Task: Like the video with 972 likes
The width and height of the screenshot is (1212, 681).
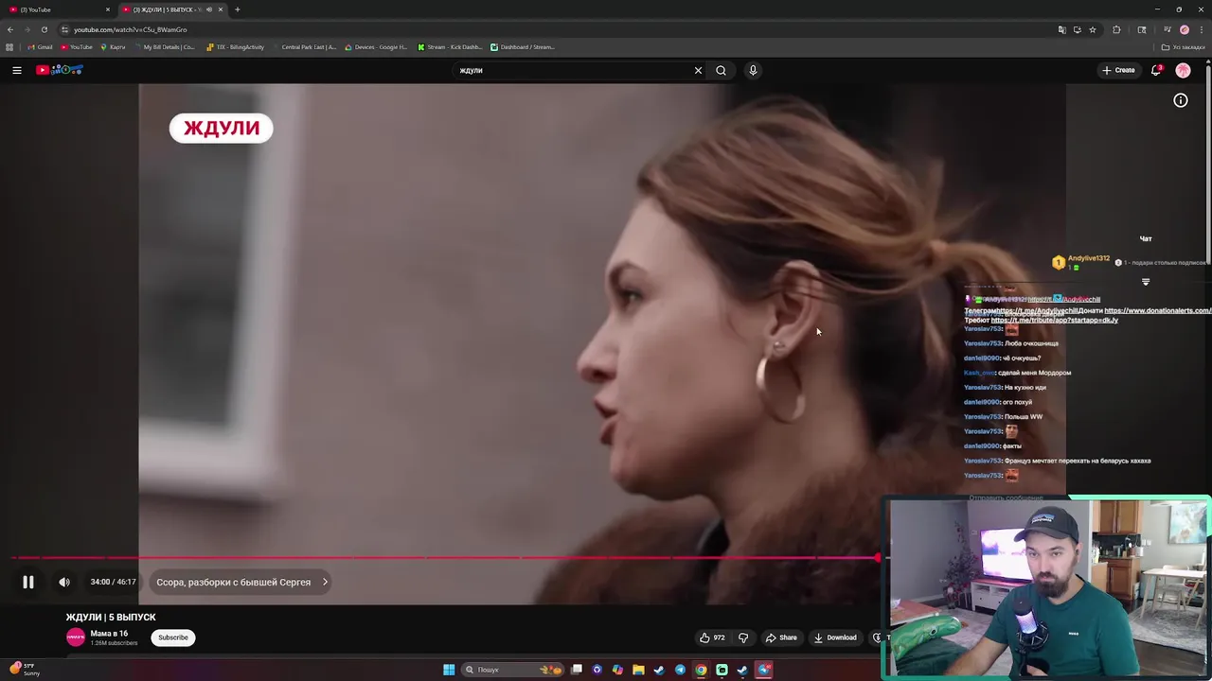Action: (712, 637)
